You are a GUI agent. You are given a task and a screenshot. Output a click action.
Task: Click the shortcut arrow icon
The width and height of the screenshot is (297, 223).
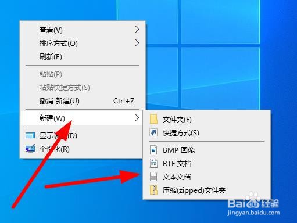pyautogui.click(x=153, y=132)
